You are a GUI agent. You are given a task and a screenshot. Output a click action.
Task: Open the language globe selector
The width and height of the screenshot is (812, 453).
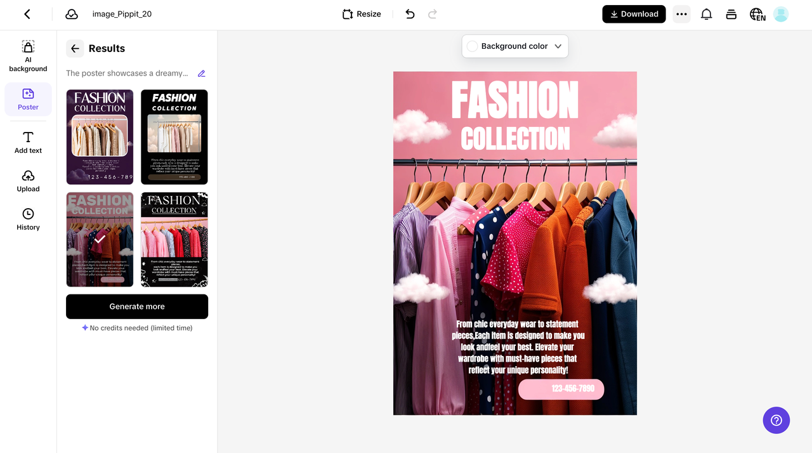click(757, 14)
